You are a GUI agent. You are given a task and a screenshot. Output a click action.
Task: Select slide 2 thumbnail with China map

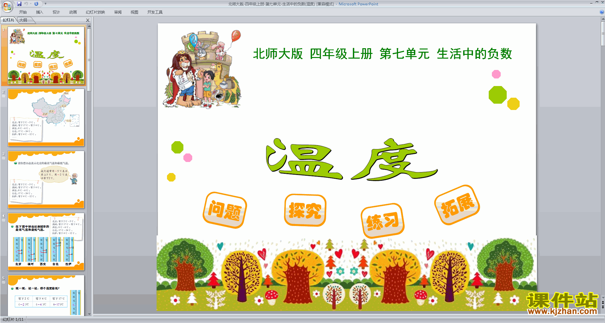(46, 118)
